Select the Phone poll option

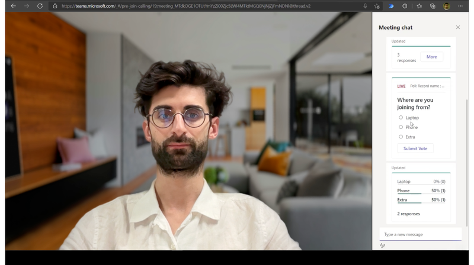pos(401,127)
